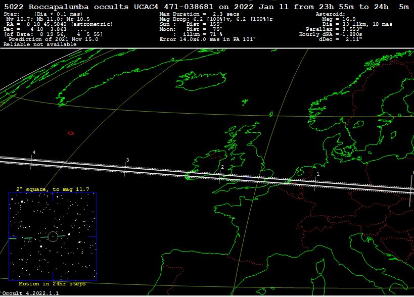Open the 2° square star chart inset
Image resolution: width=414 pixels, height=297 pixels.
point(53,236)
